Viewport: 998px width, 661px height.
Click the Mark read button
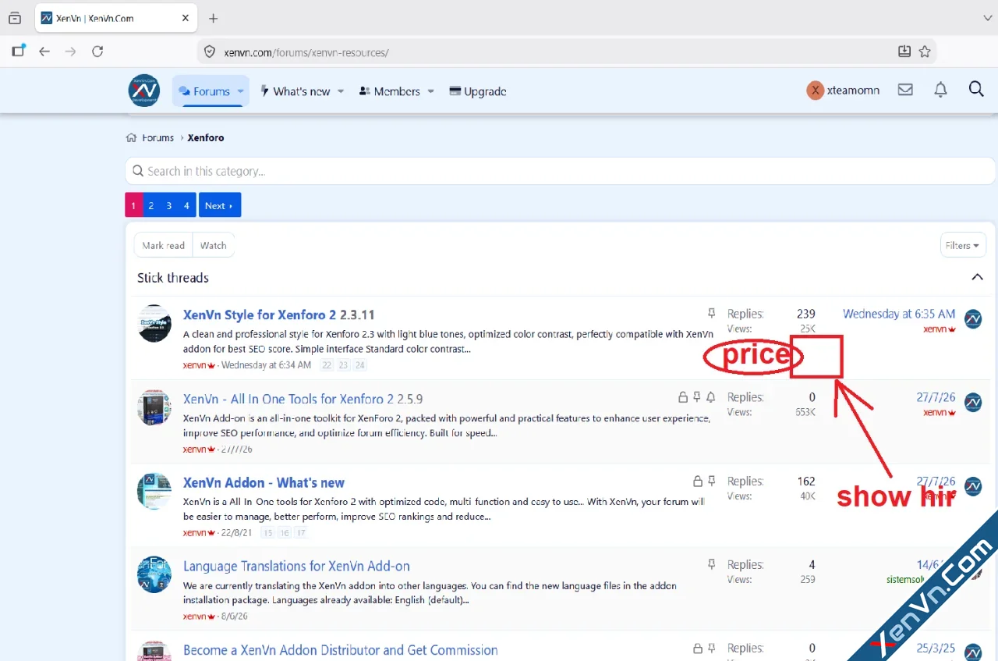tap(164, 245)
